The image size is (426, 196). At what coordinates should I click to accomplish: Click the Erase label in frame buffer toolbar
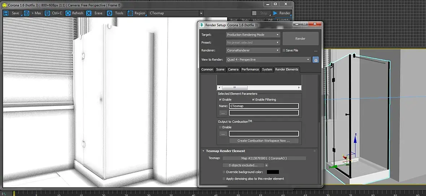point(98,13)
